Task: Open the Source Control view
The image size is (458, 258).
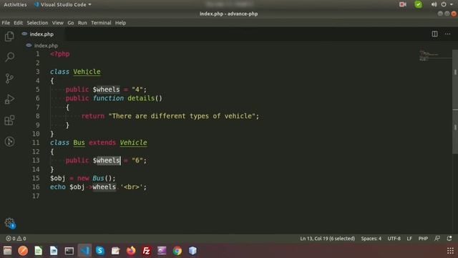Action: 9,78
